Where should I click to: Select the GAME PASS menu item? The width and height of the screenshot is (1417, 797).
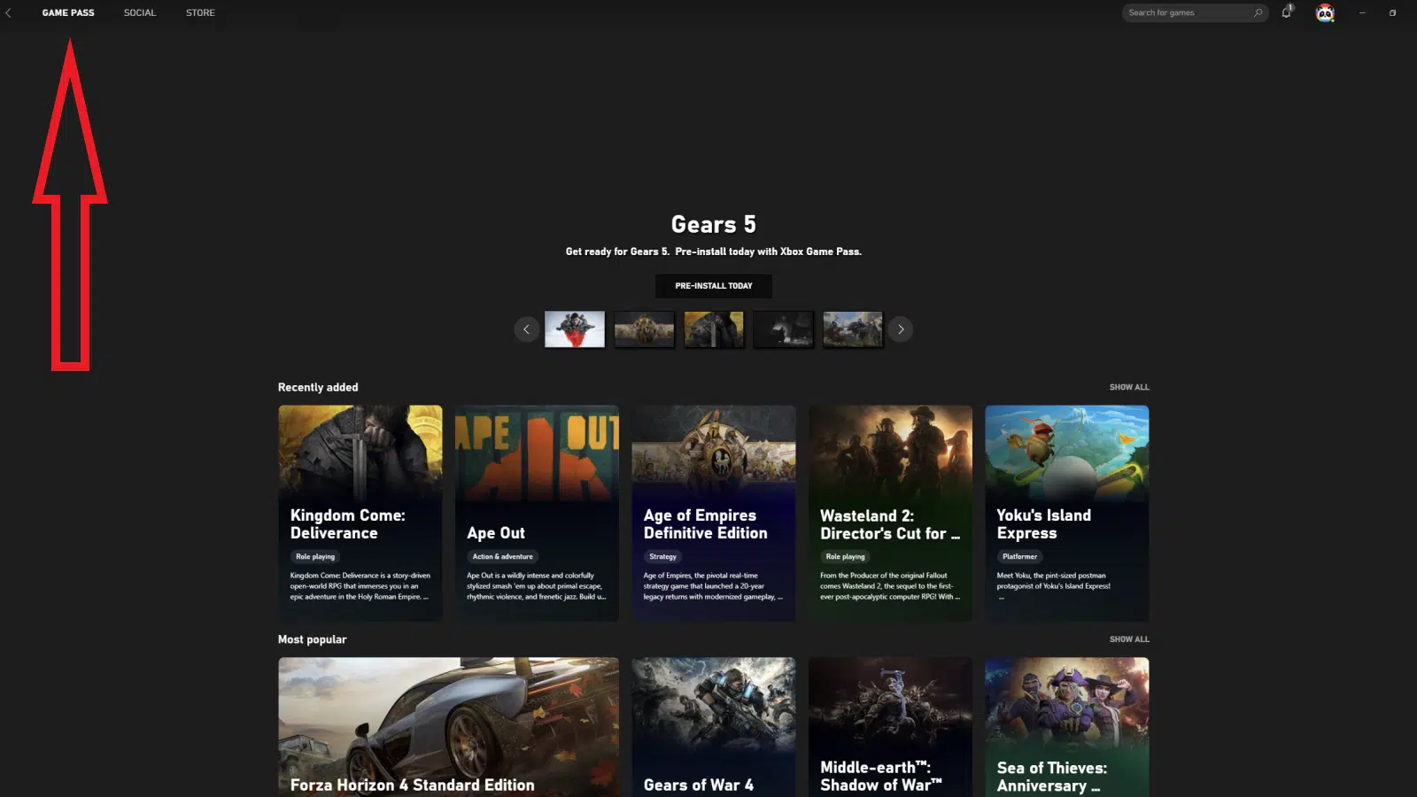68,12
